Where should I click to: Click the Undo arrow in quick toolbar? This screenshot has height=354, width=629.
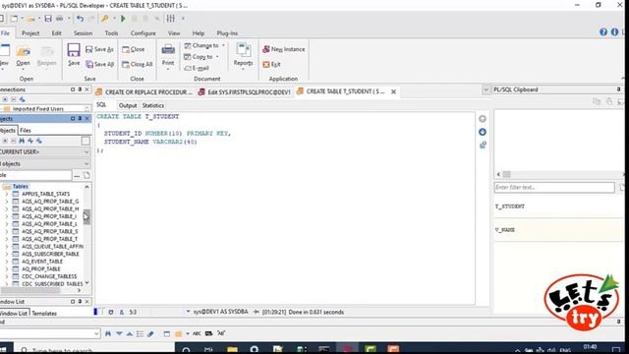point(81,19)
